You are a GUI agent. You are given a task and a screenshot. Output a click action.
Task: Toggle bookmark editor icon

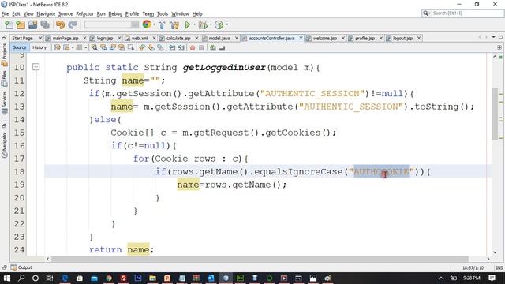click(159, 48)
